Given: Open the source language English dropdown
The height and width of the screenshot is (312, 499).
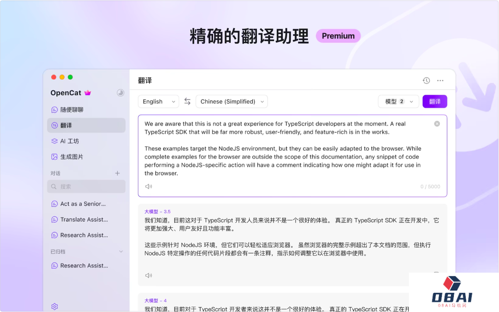Looking at the screenshot, I should tap(158, 102).
